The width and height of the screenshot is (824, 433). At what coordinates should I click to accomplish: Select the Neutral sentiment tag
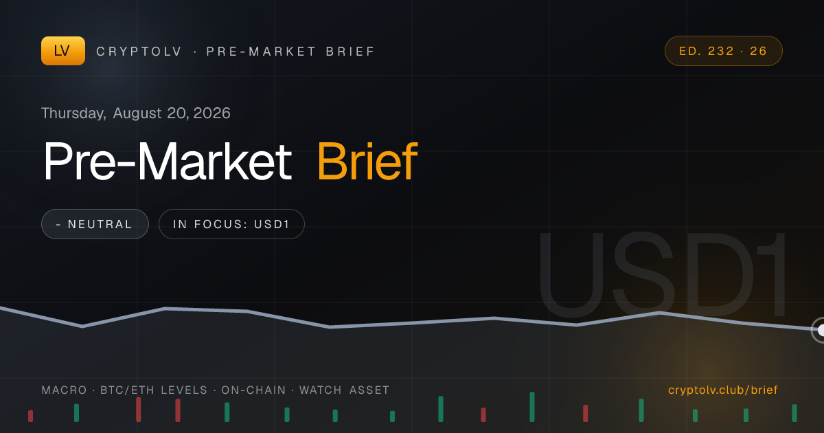95,224
